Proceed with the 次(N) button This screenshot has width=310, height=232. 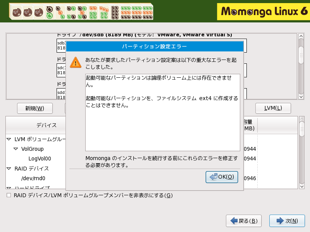pos(287,221)
